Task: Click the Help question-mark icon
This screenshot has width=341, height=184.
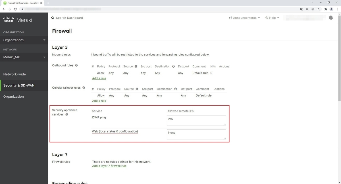Action: 267,18
